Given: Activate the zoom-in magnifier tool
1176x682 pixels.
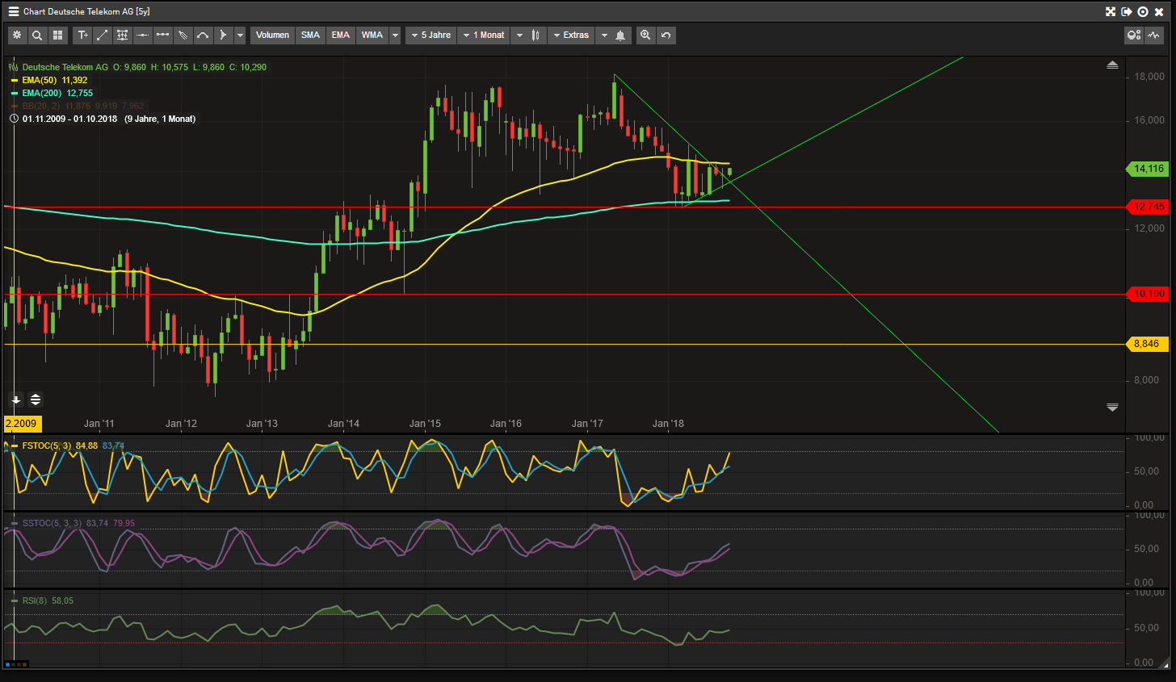Looking at the screenshot, I should pos(645,36).
